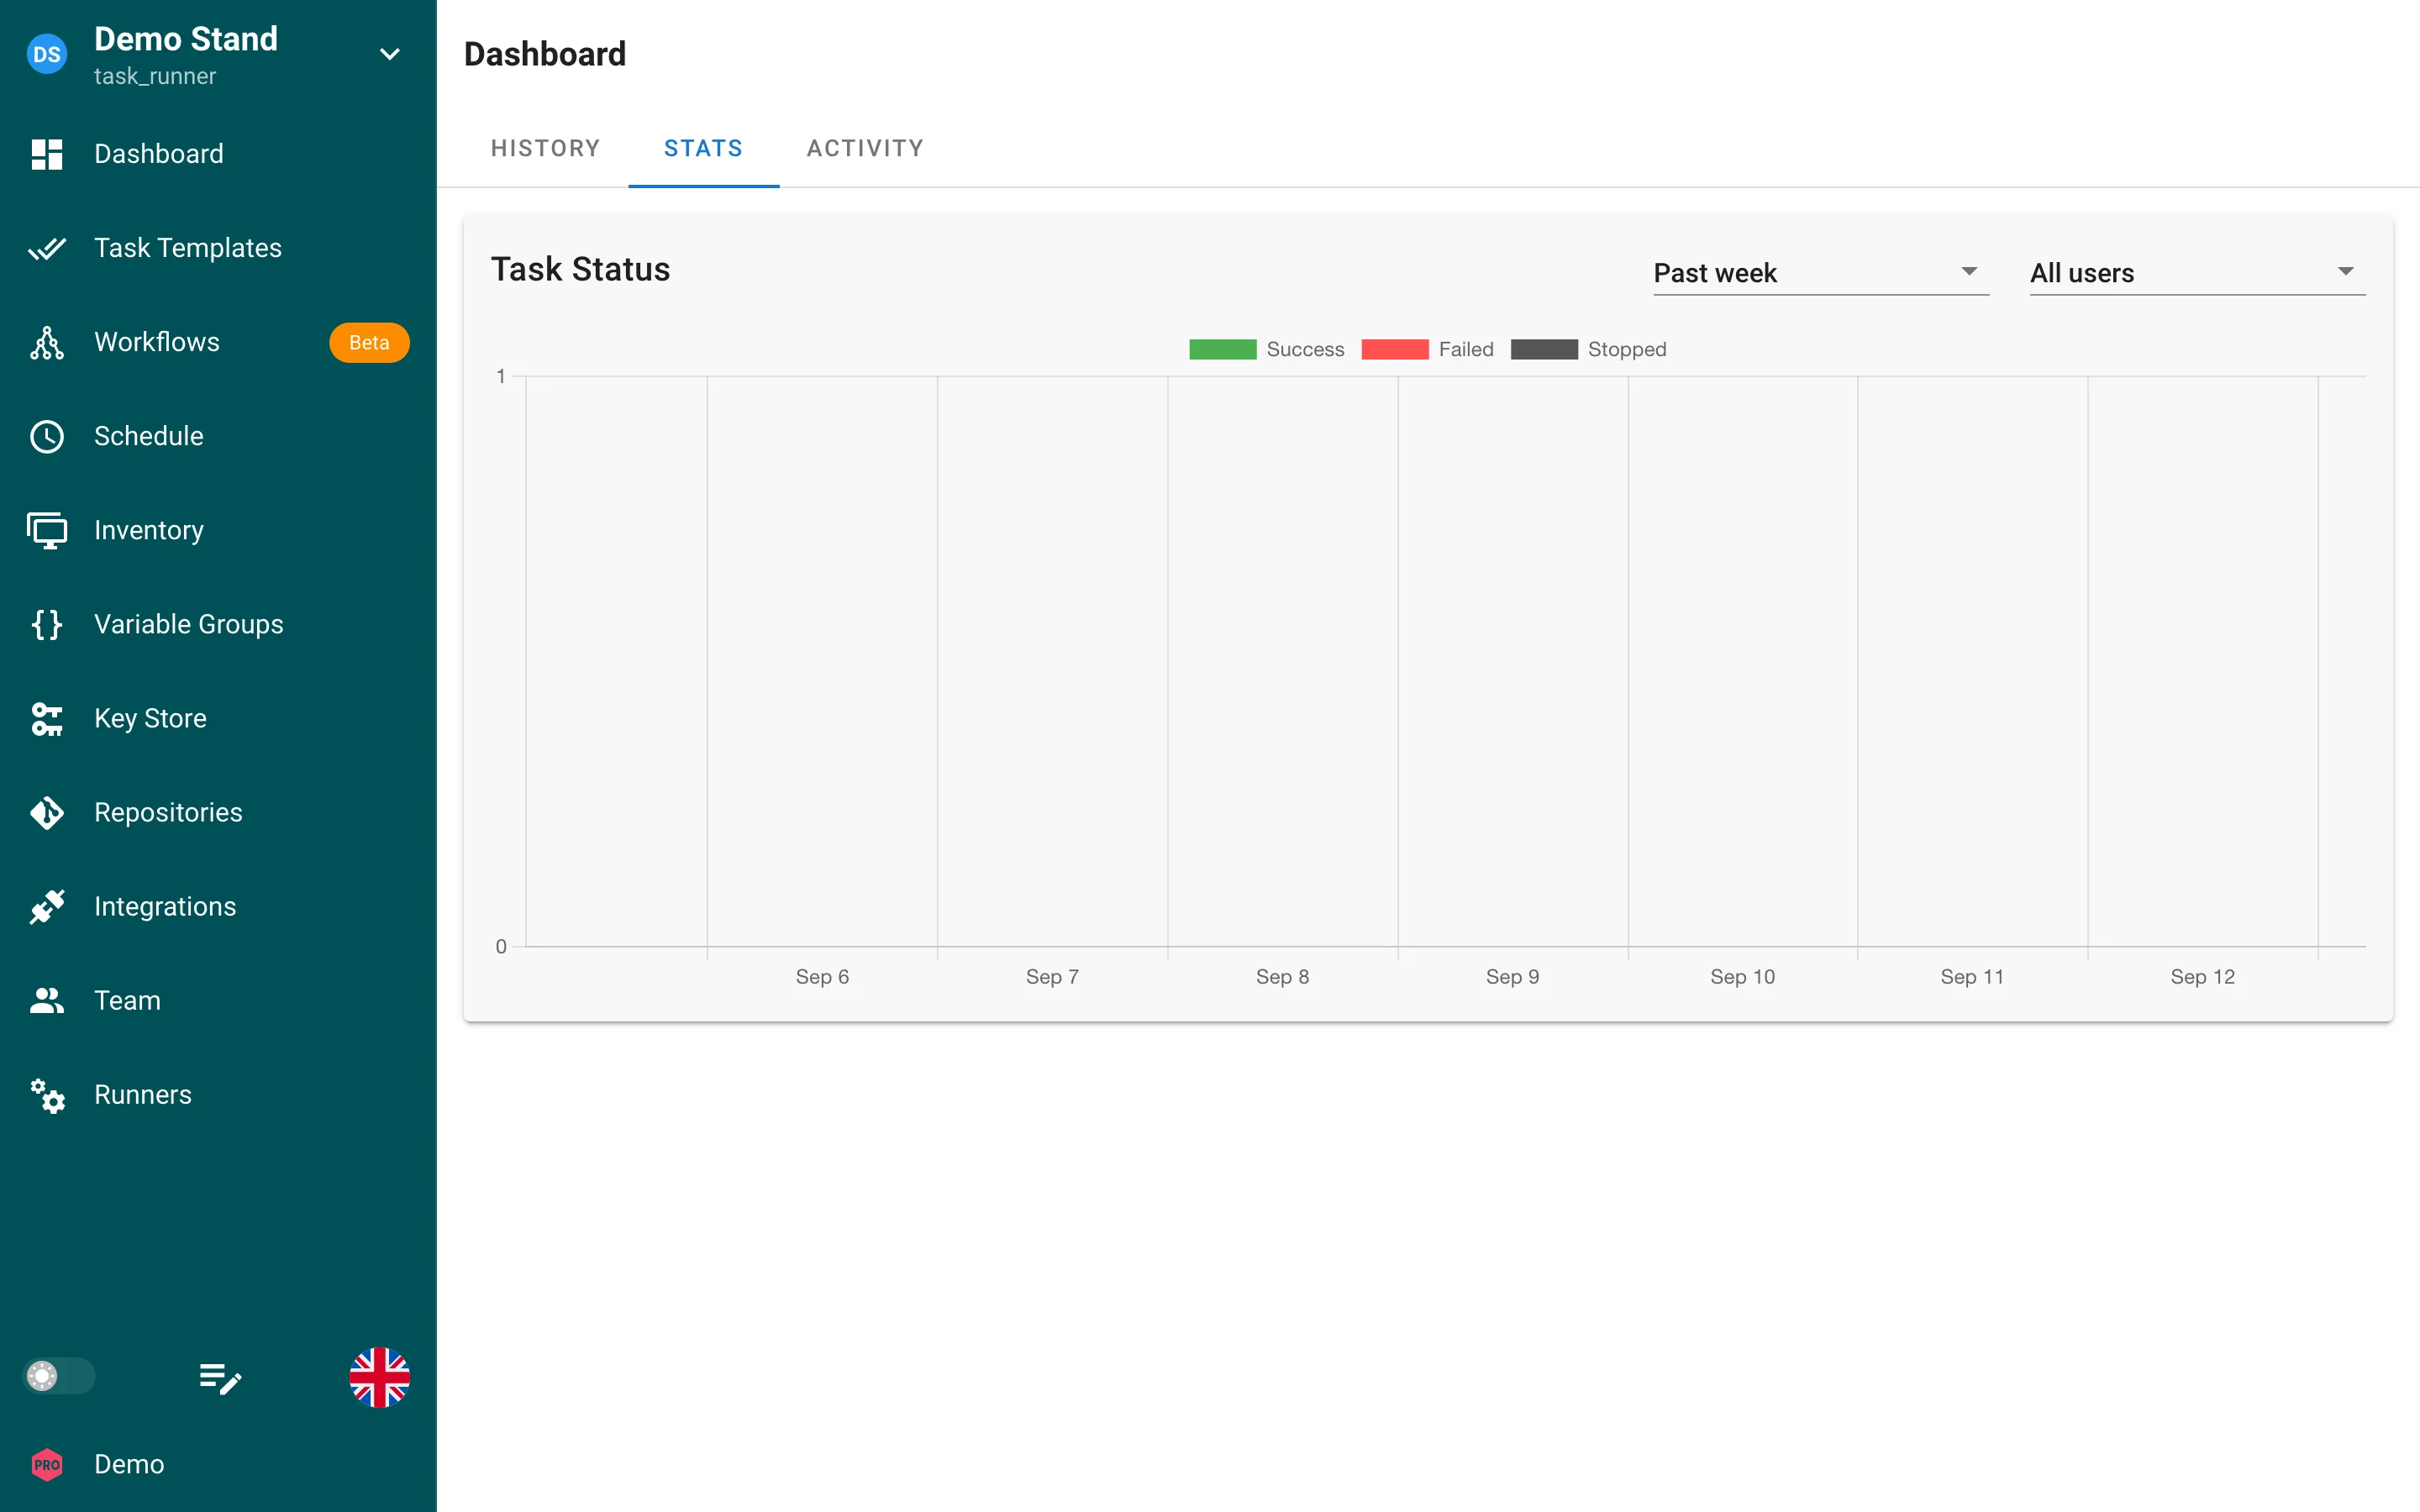Click the Repositories git icon
Screen dimensions: 2420x1512
pyautogui.click(x=47, y=812)
